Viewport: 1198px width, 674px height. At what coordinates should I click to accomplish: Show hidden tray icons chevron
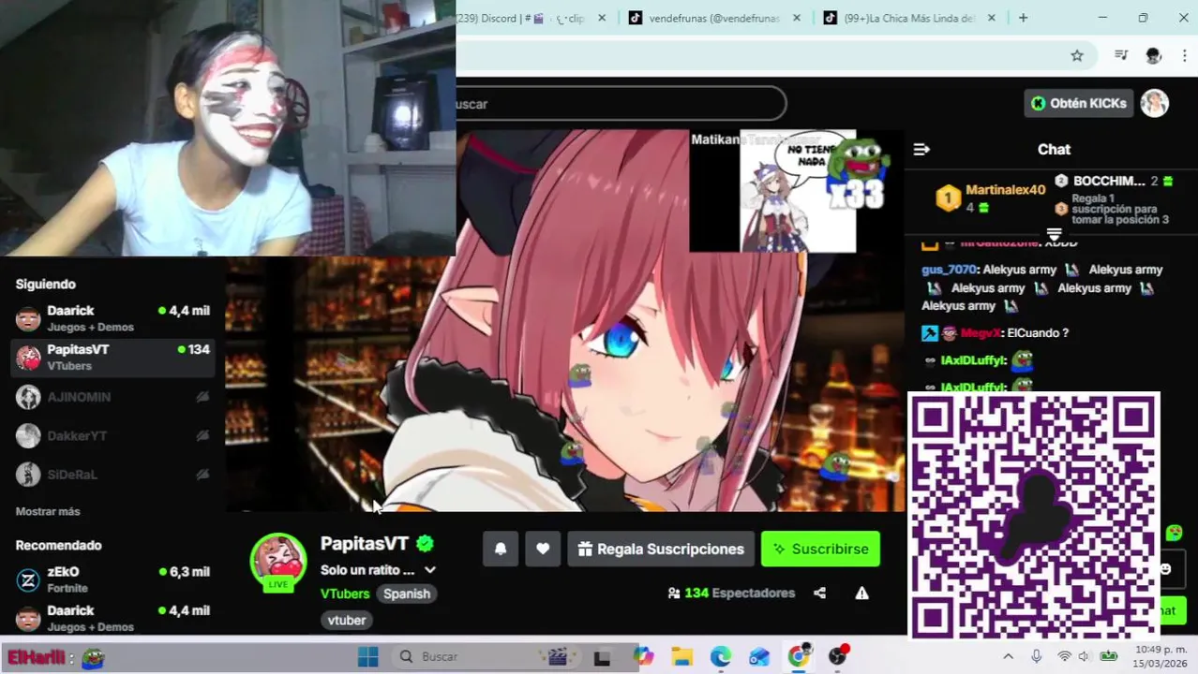[x=1008, y=657]
